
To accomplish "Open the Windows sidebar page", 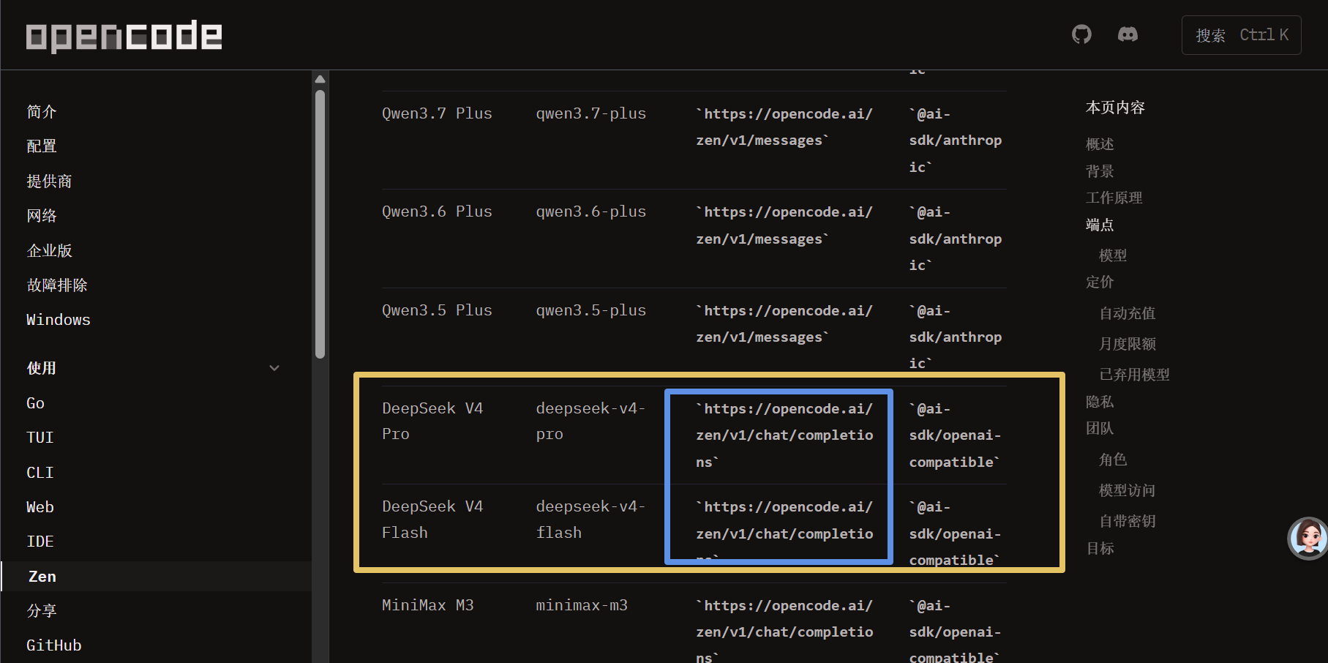I will click(x=59, y=320).
